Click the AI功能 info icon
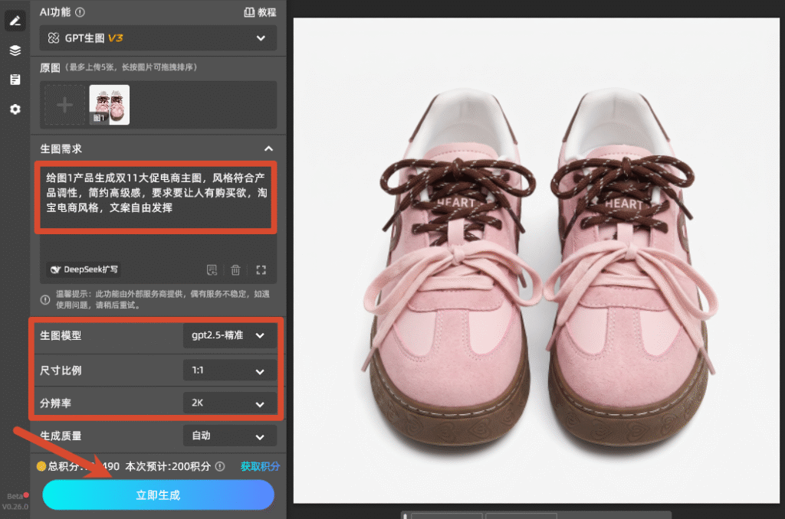 tap(80, 12)
